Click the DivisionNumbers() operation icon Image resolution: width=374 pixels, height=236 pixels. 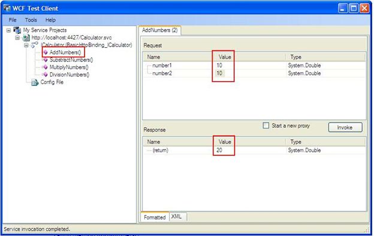[x=46, y=75]
